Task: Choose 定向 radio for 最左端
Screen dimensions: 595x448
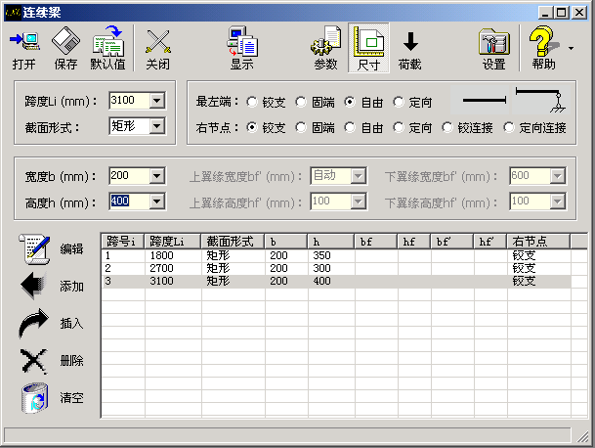Action: [x=400, y=101]
